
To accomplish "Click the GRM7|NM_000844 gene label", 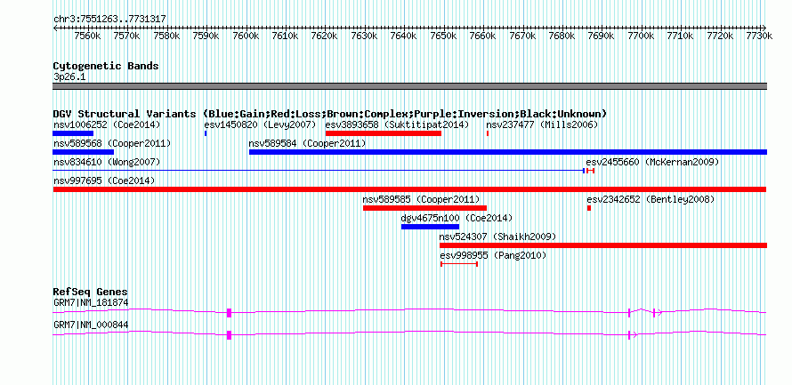I will pos(91,325).
